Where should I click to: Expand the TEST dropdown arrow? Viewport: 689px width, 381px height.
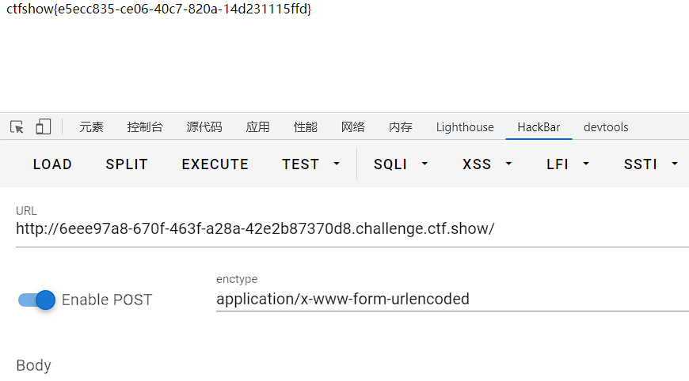tap(337, 164)
